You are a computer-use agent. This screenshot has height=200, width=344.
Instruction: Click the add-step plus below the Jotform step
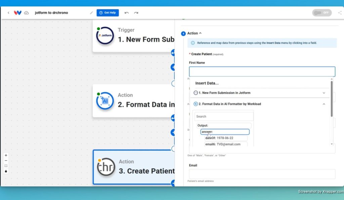[x=173, y=67]
